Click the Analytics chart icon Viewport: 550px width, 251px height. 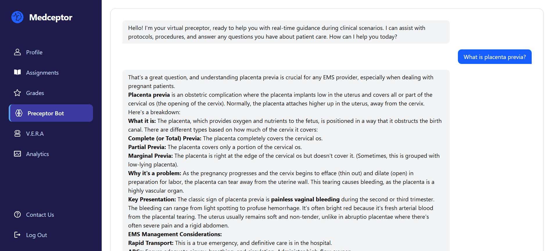pyautogui.click(x=17, y=154)
